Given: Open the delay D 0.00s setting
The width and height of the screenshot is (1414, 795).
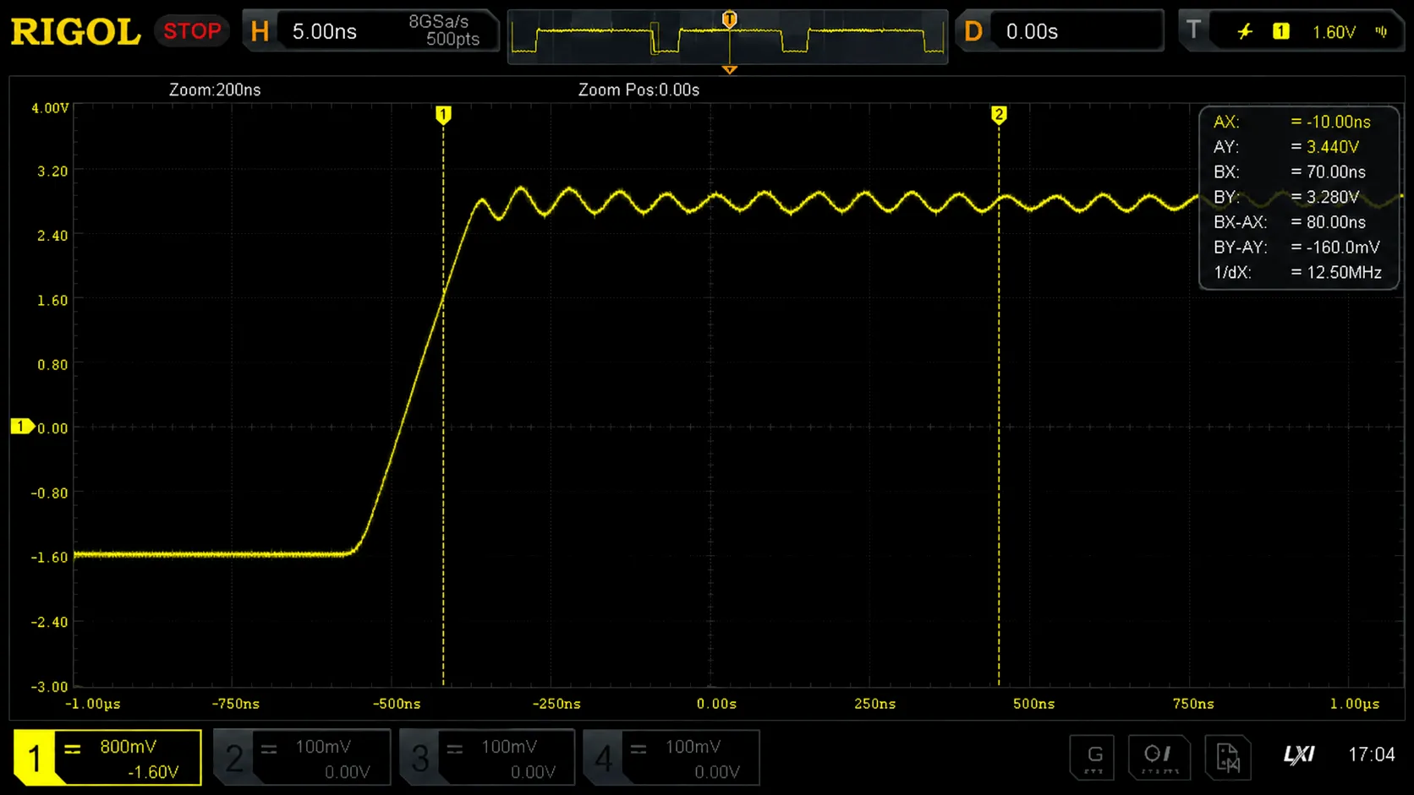Looking at the screenshot, I should click(x=1060, y=31).
